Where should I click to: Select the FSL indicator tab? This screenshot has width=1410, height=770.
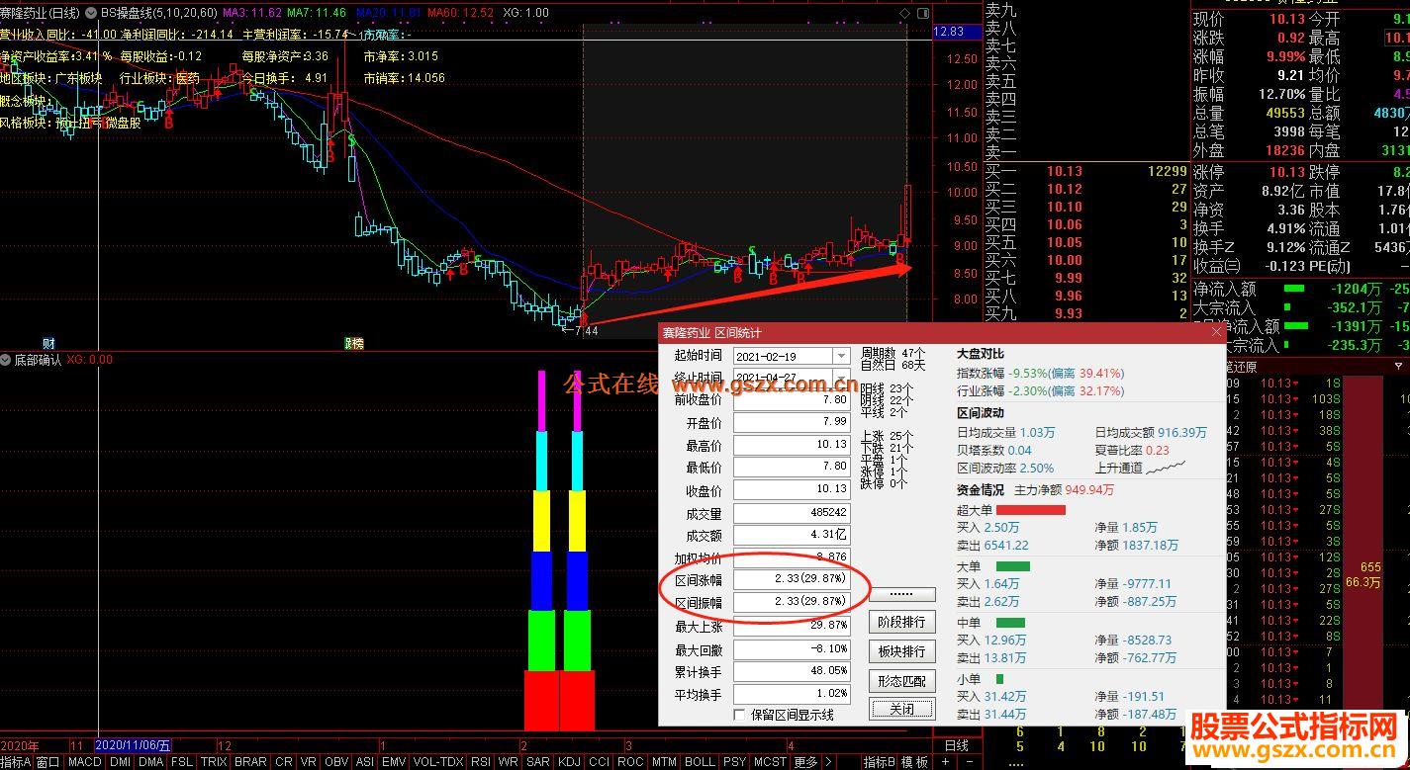point(182,762)
